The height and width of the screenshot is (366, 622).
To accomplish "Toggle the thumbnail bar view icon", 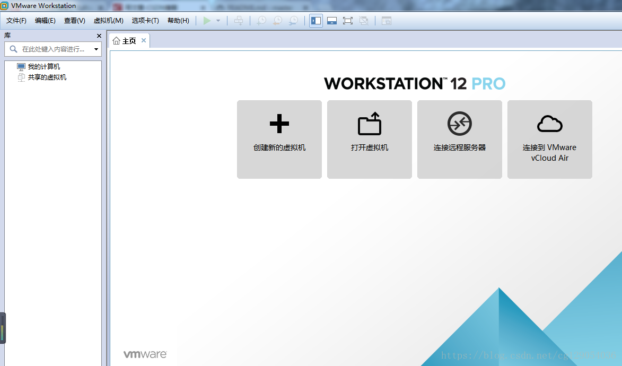I will (332, 21).
